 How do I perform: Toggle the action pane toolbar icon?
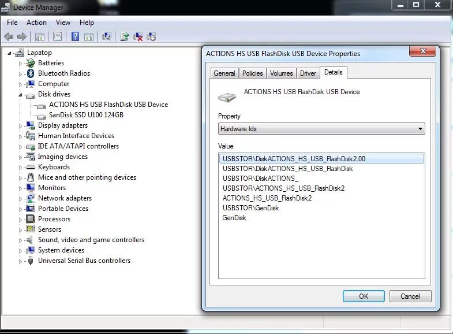point(89,37)
